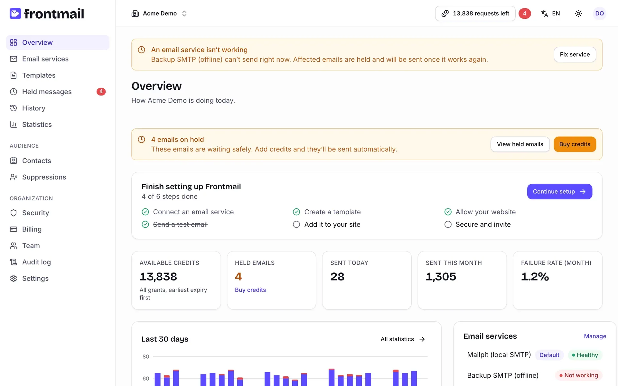This screenshot has width=618, height=386.
Task: Click the red 4 notification badge in header
Action: coord(525,14)
